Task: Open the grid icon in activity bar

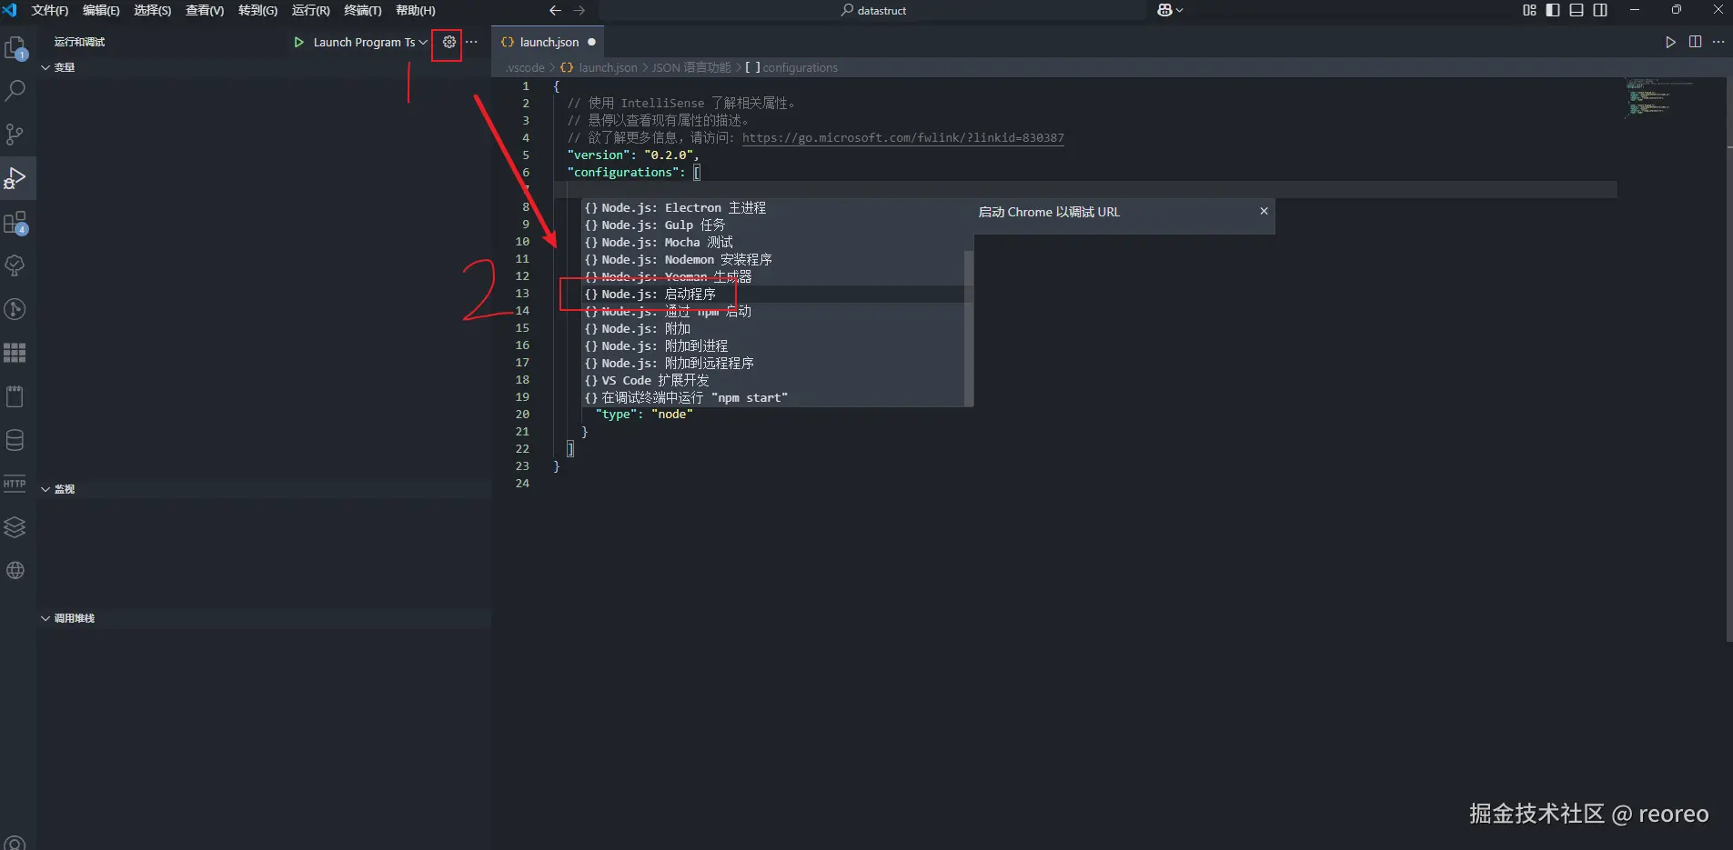Action: click(x=15, y=353)
